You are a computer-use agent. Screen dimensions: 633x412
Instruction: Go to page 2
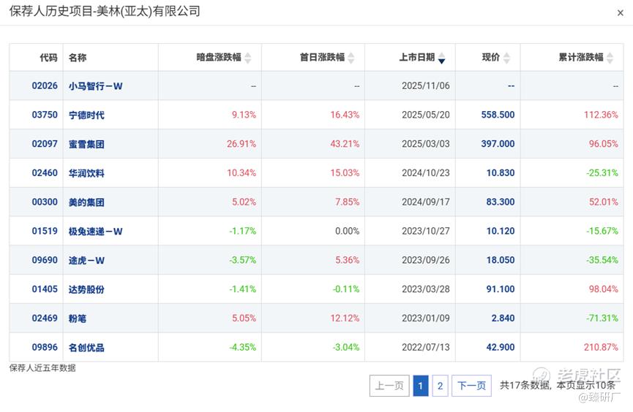(x=440, y=386)
